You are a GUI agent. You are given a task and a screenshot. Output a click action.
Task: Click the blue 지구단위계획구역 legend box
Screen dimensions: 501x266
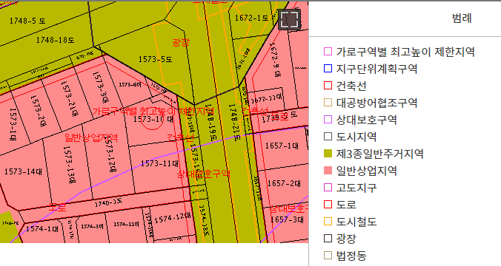328,69
